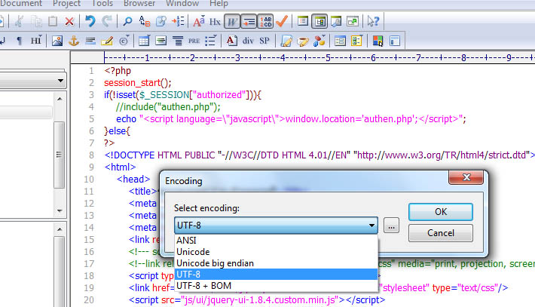Redo the last undone edit

(x=107, y=22)
